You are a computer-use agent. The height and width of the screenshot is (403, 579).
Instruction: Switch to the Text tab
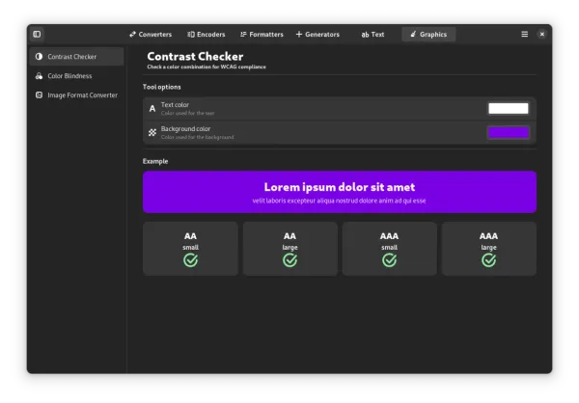coord(372,35)
